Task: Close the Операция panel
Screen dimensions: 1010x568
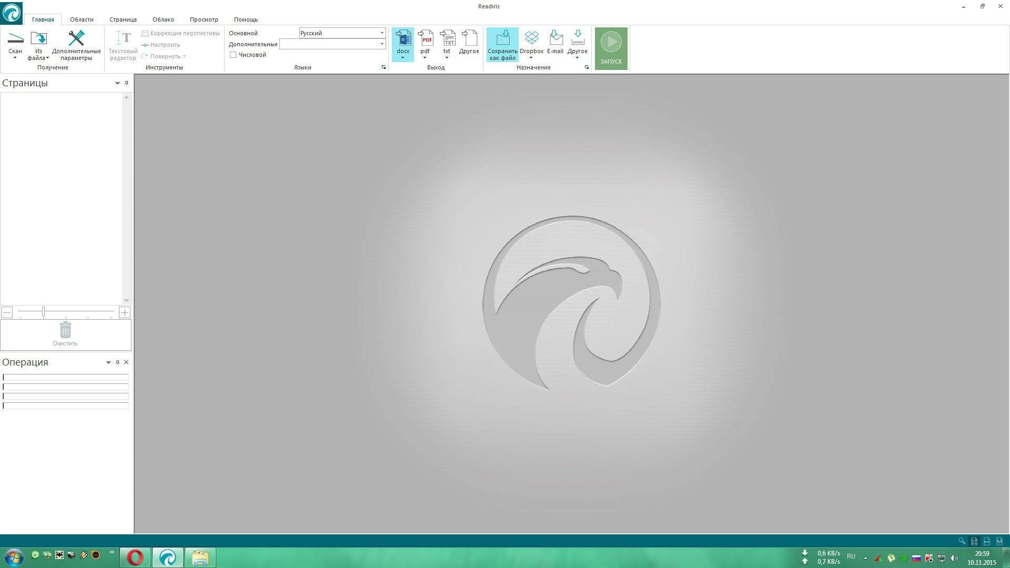Action: click(126, 362)
